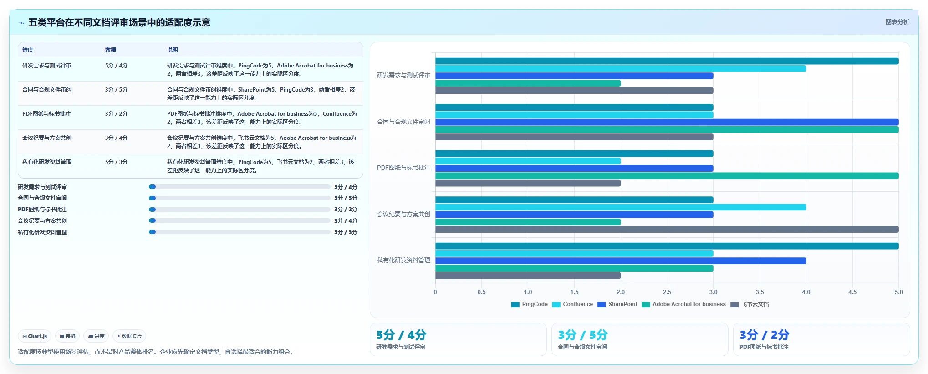Open the 5分 / 4分 研发需求与测试评审 data card
The width and height of the screenshot is (928, 374).
(458, 339)
